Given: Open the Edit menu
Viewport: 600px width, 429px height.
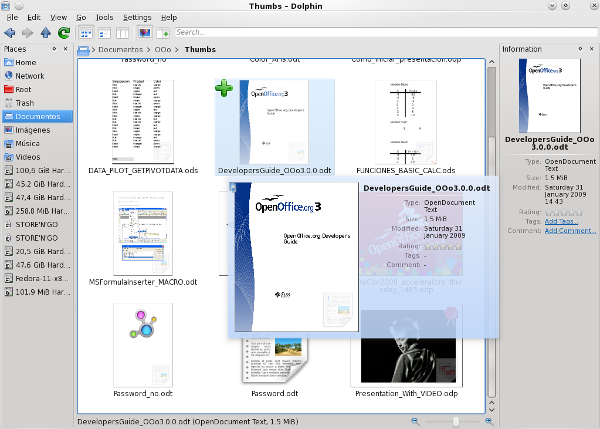Looking at the screenshot, I should pos(33,18).
